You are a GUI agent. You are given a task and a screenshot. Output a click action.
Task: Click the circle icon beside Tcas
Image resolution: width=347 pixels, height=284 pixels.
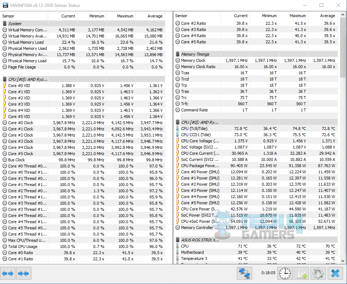click(x=177, y=73)
